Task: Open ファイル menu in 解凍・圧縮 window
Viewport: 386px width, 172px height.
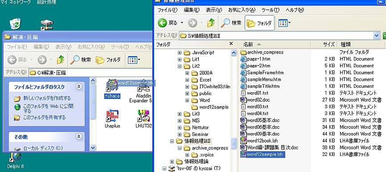Action: pyautogui.click(x=17, y=47)
